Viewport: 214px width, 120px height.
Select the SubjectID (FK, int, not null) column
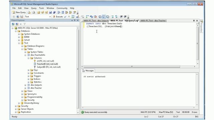[x=48, y=67]
